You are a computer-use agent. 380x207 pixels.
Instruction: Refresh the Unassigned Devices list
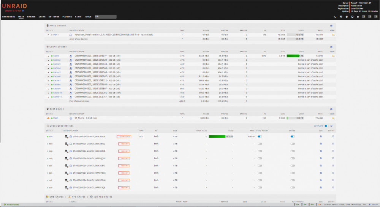tap(331, 126)
